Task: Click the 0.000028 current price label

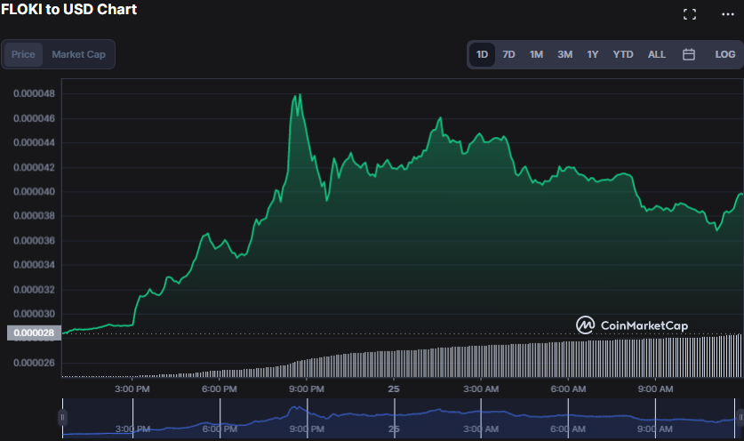Action: click(x=34, y=333)
